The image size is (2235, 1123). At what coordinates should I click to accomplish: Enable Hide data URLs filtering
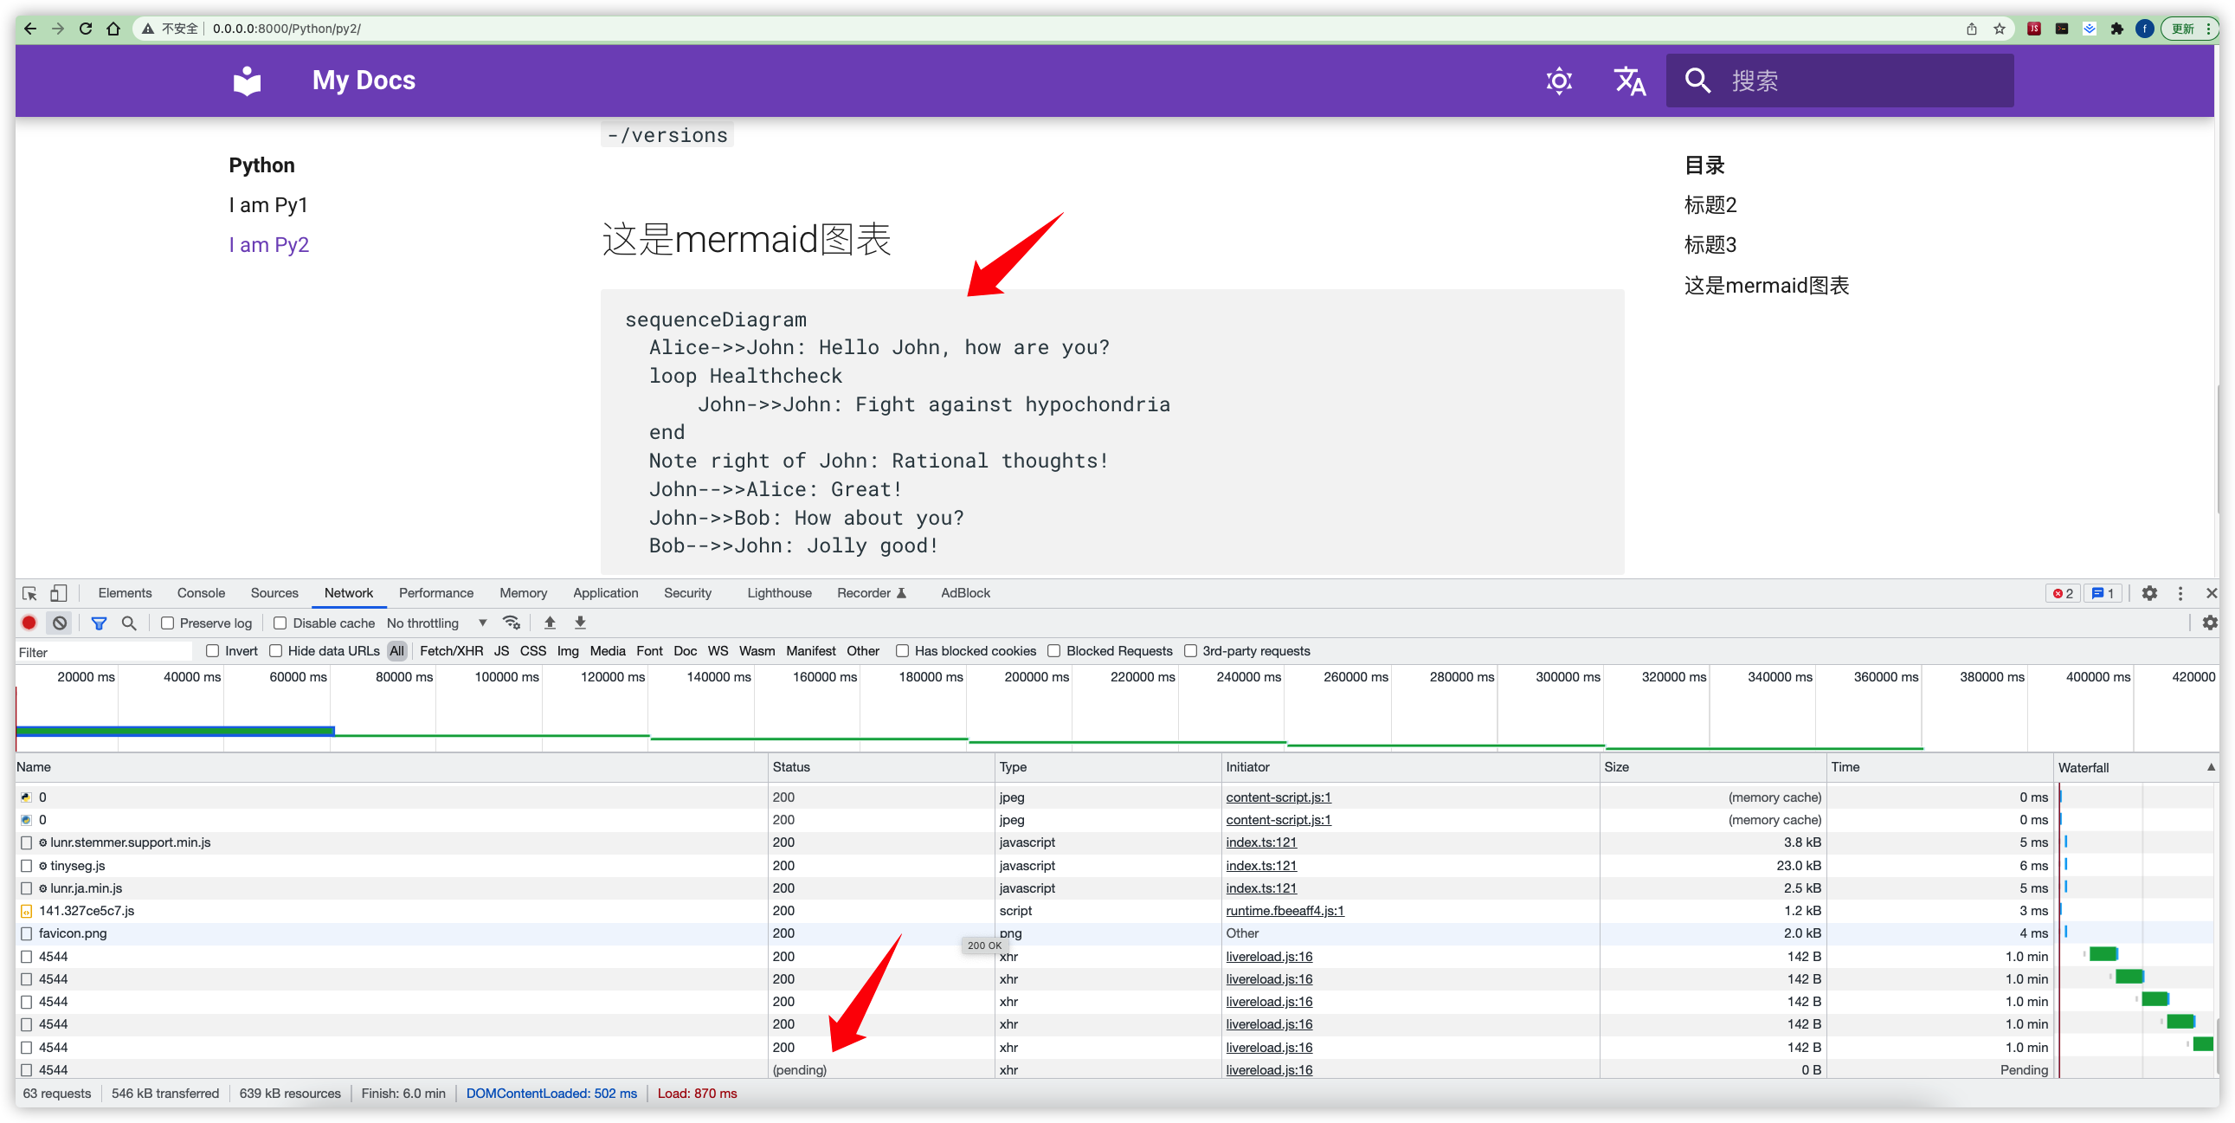[x=276, y=650]
